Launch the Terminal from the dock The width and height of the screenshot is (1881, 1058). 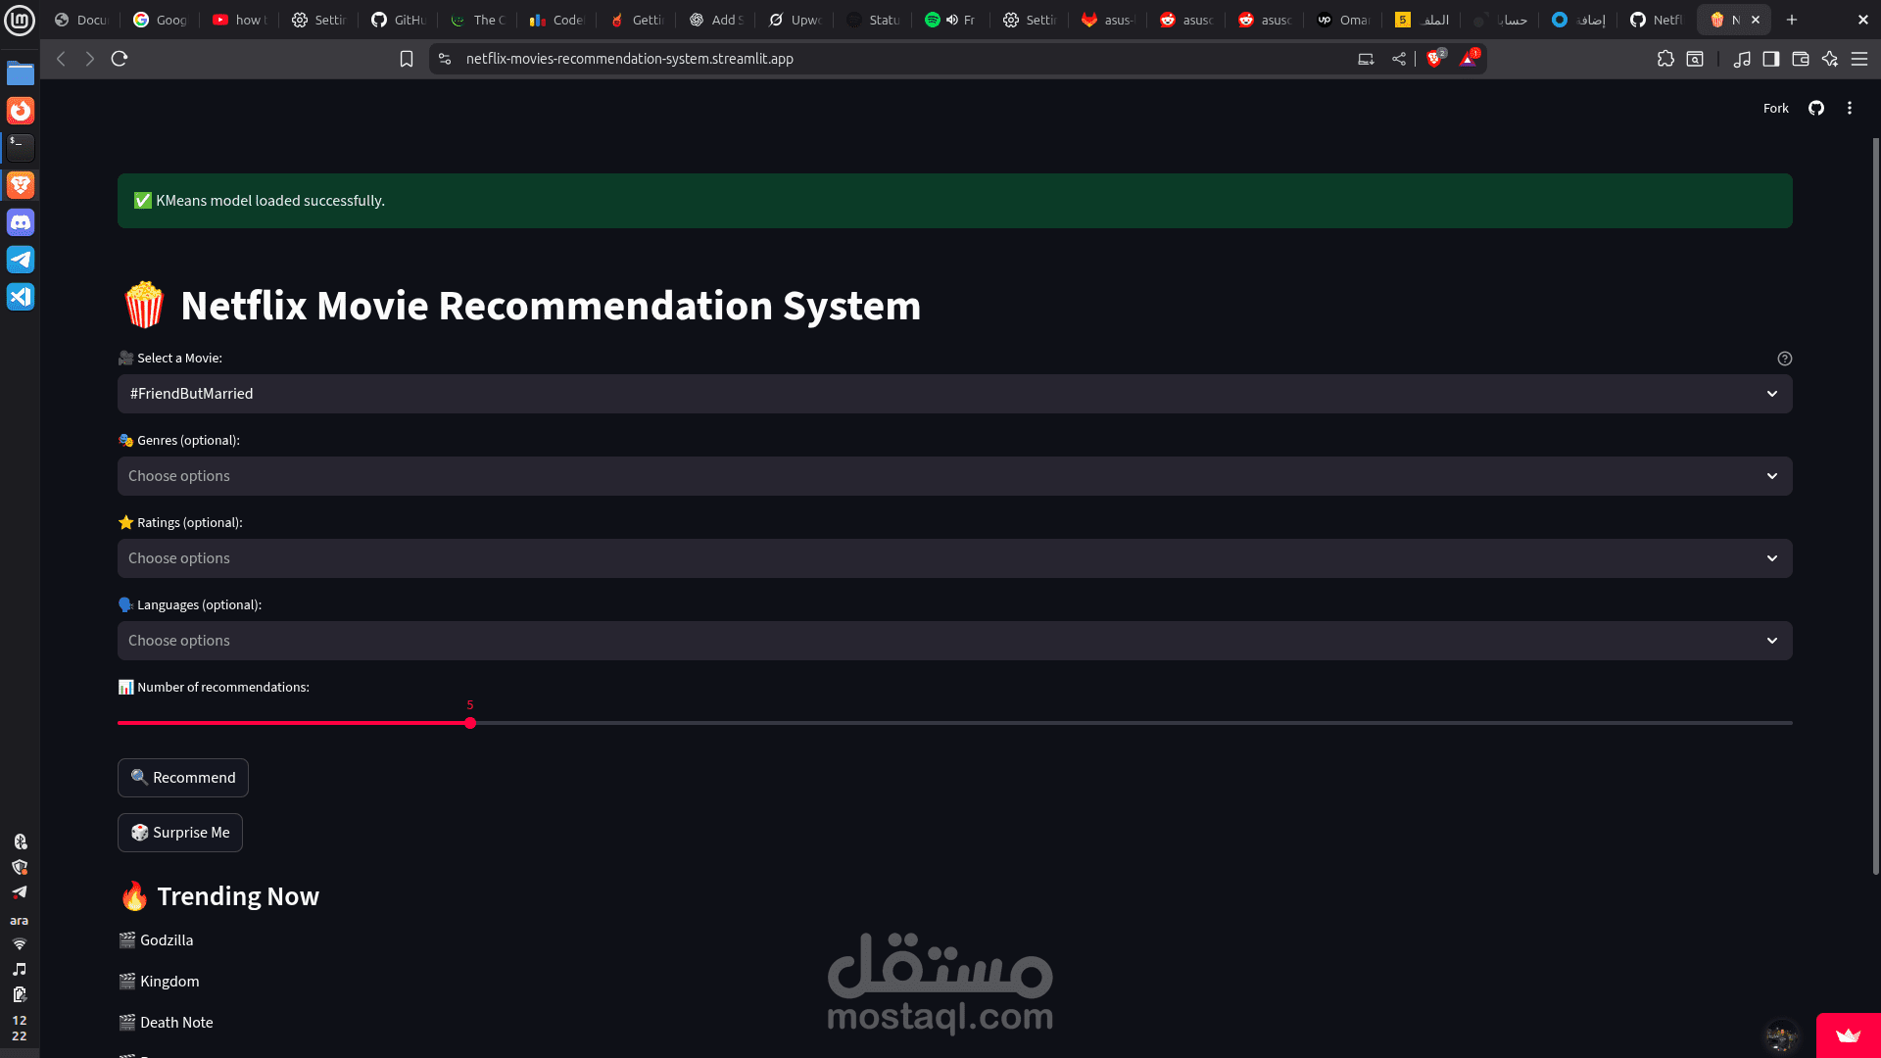pos(21,148)
